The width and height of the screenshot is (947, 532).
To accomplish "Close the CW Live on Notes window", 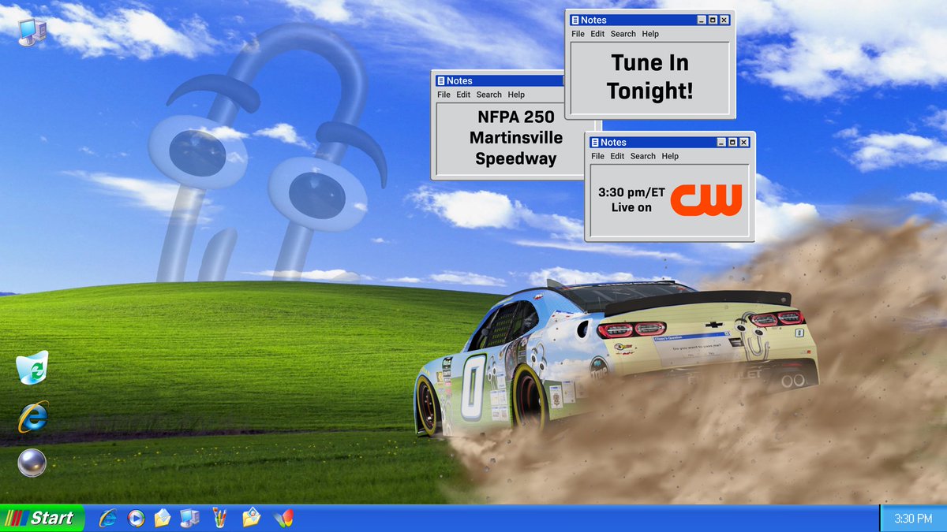I will pos(744,142).
